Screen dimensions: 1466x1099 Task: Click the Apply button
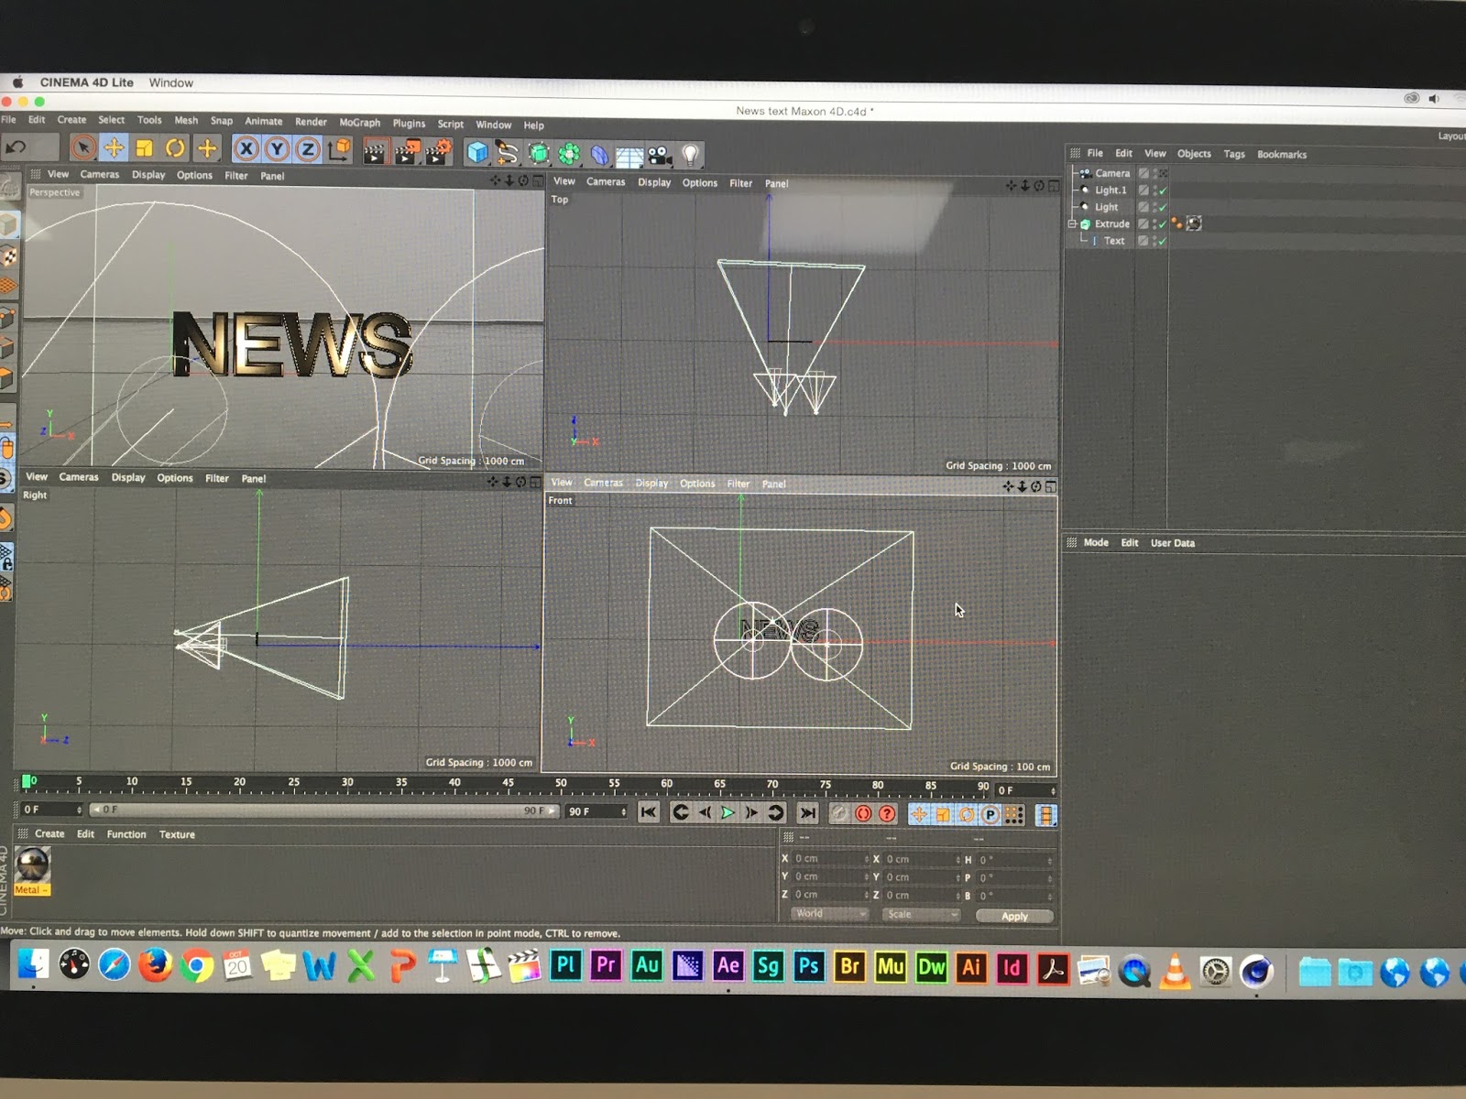1014,916
